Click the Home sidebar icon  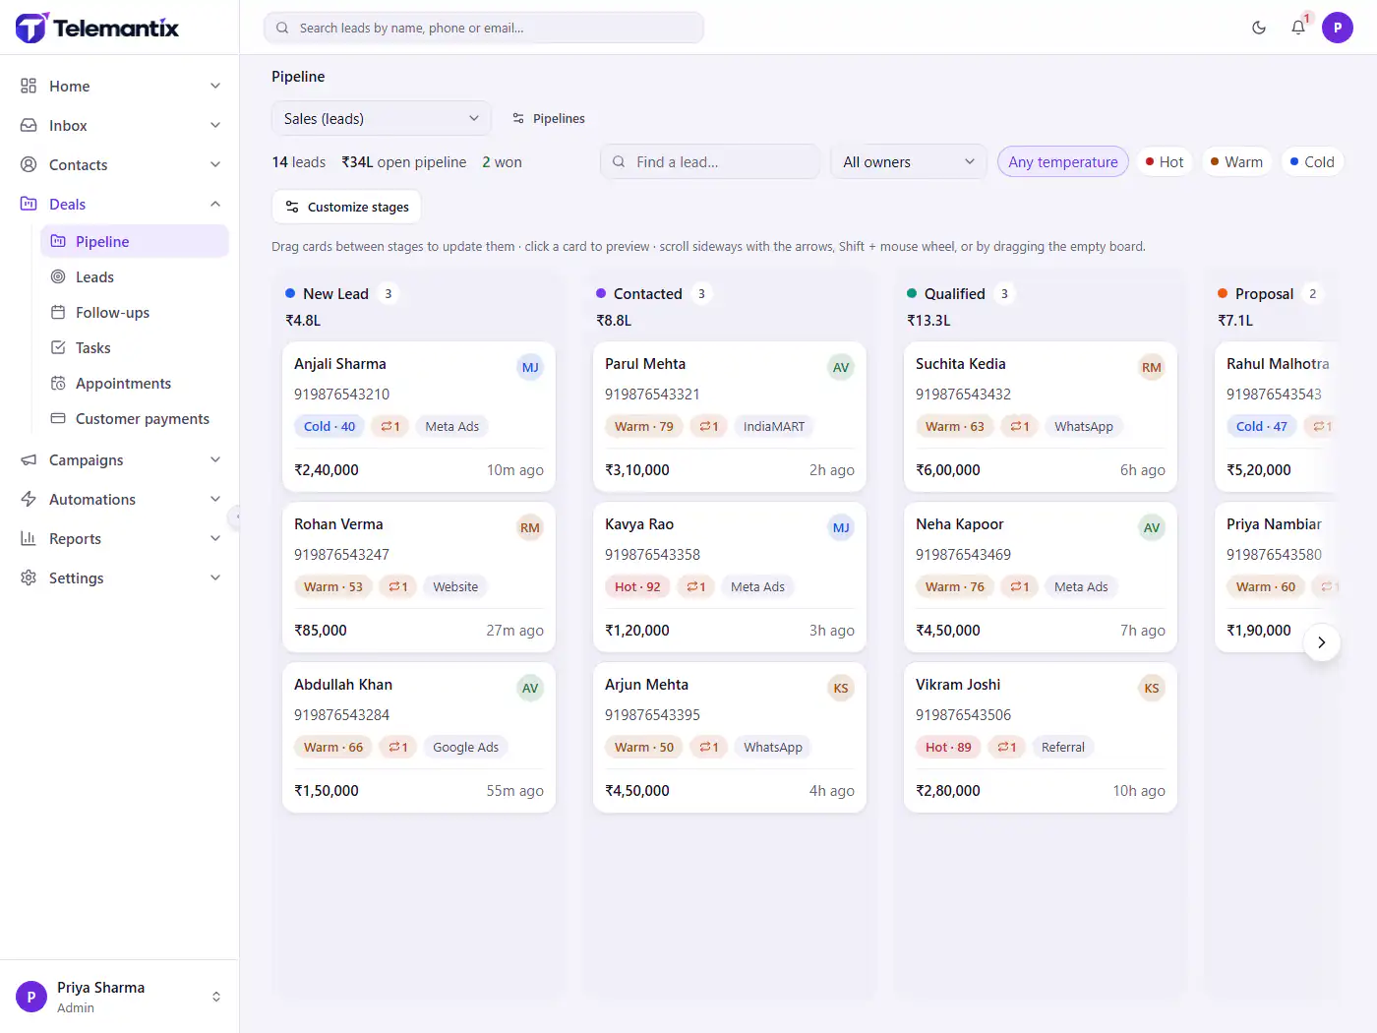29,86
